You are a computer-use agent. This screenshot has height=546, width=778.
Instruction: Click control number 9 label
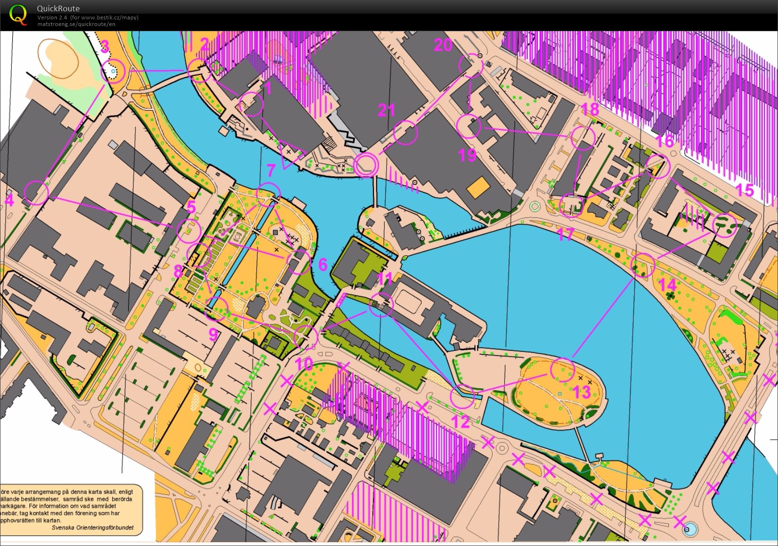[213, 335]
